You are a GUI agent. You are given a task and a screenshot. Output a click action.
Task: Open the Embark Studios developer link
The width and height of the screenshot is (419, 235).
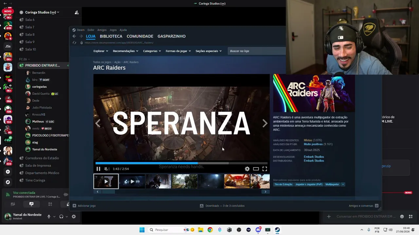pos(314,157)
